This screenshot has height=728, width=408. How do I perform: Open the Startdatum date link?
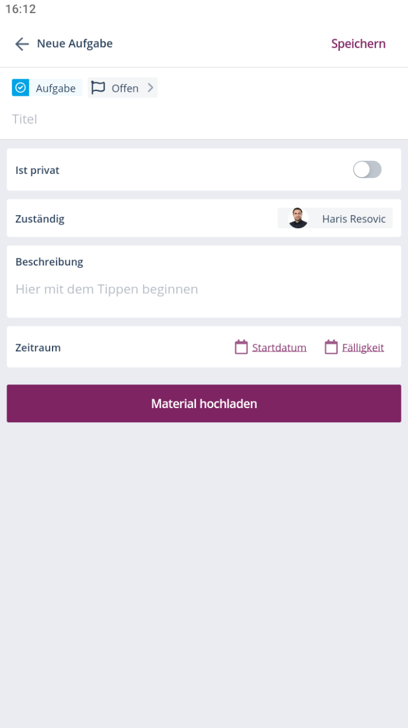coord(279,348)
